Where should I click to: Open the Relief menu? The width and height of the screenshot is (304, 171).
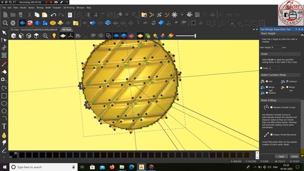(48, 8)
